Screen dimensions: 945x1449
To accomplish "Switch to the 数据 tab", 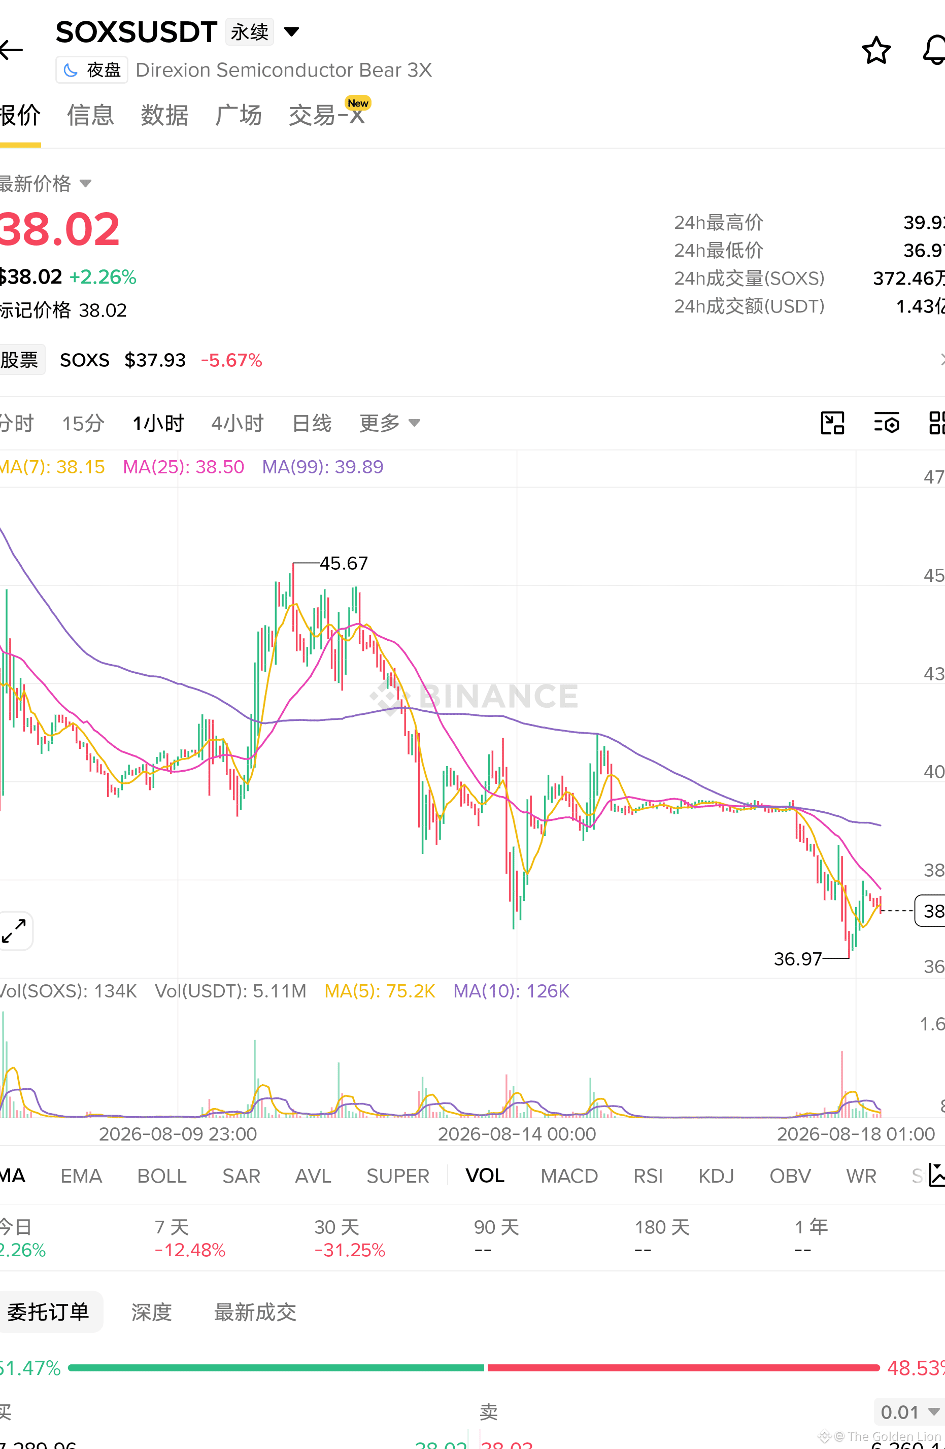I will 164,115.
